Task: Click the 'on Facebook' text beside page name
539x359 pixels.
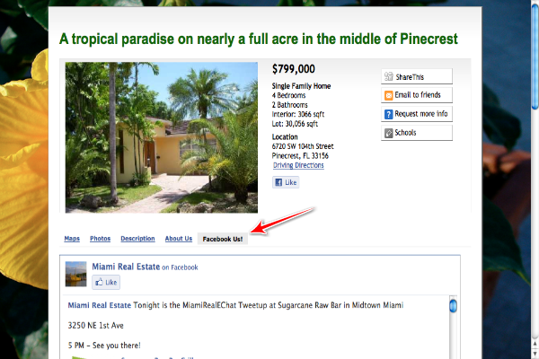Action: pos(180,267)
